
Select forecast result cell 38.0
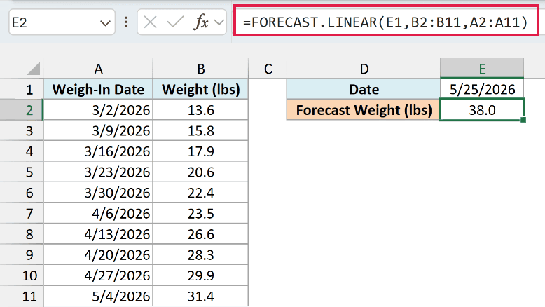click(482, 110)
